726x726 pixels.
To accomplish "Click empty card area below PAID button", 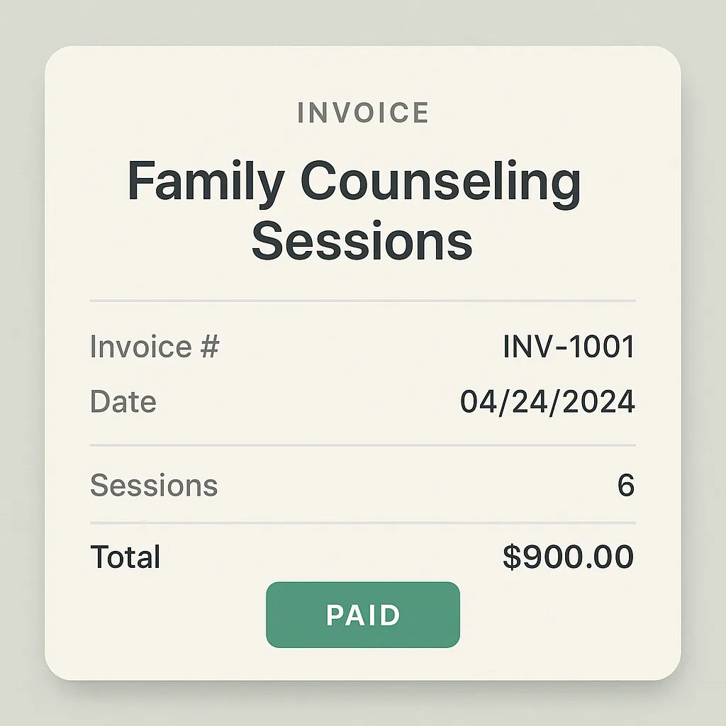I will click(x=362, y=664).
